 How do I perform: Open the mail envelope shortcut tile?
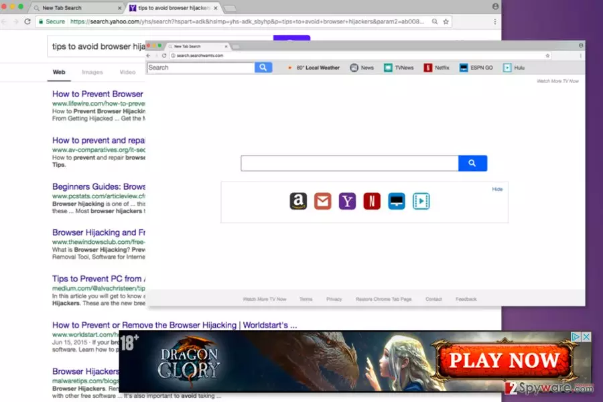[x=323, y=201]
